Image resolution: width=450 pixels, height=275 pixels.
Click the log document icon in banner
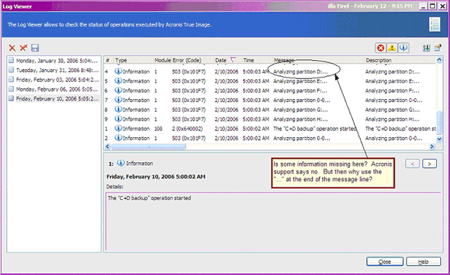[435, 24]
